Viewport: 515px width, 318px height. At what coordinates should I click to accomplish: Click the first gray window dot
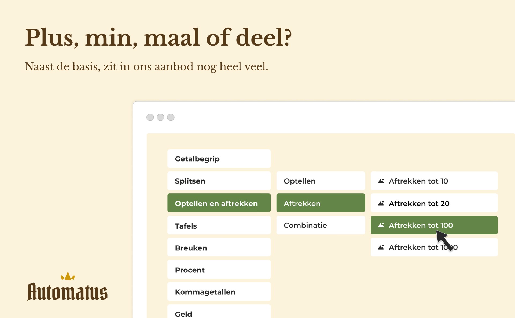click(x=150, y=117)
